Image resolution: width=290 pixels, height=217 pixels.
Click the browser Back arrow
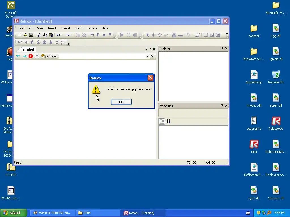(18, 56)
